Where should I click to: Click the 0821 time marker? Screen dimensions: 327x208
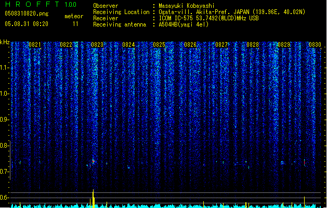tap(35, 45)
